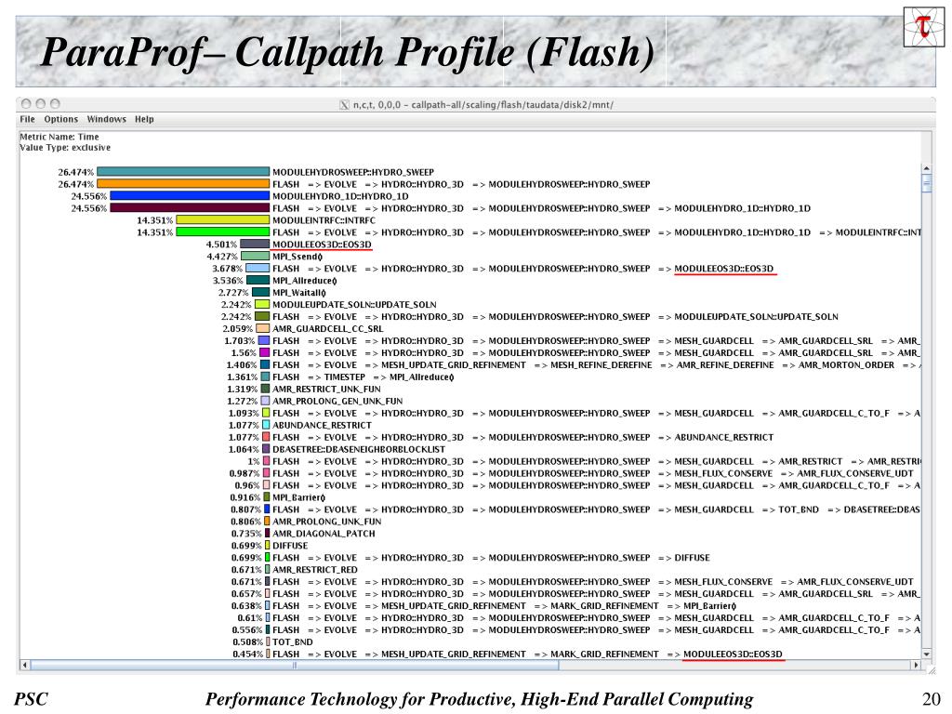Select MODULEHYDRO_1D::HYDRO_1D row label
The height and width of the screenshot is (714, 952).
(x=340, y=196)
